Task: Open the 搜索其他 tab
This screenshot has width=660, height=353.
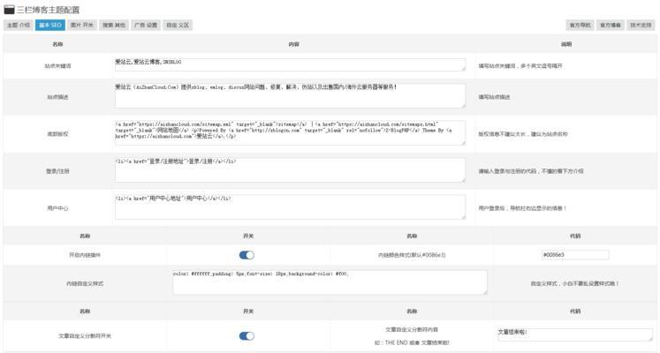Action: [x=114, y=26]
